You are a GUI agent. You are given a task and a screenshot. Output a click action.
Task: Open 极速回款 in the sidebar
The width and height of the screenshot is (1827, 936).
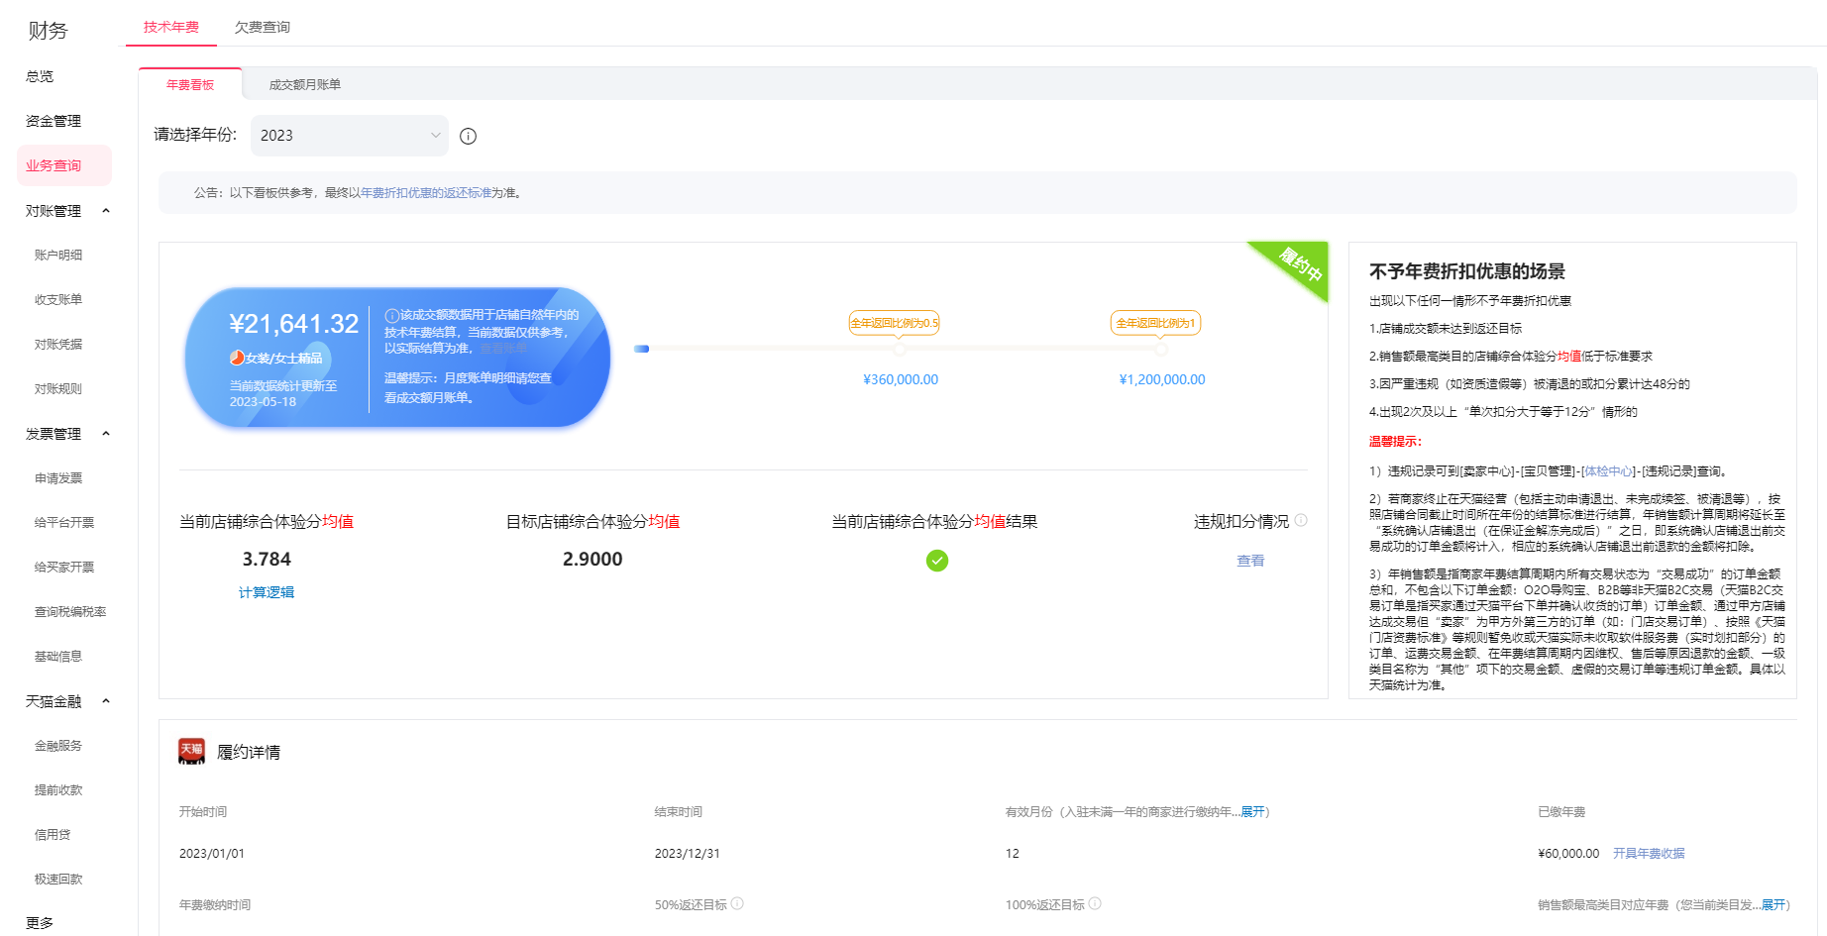coord(58,879)
